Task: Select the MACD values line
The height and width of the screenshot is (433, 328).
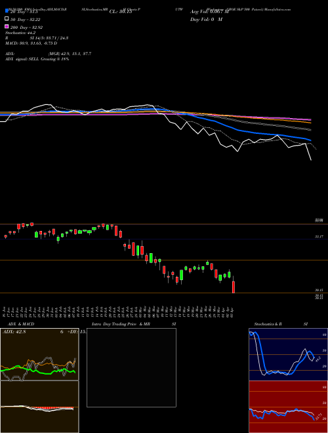Action: point(31,43)
